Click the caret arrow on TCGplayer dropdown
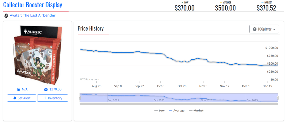 pyautogui.click(x=274, y=30)
